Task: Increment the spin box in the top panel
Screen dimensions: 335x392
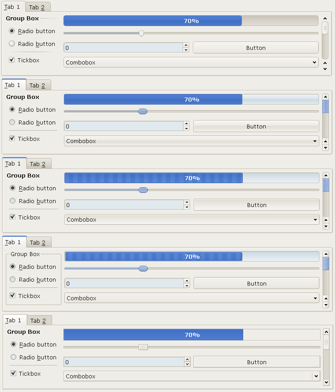Action: [186, 45]
